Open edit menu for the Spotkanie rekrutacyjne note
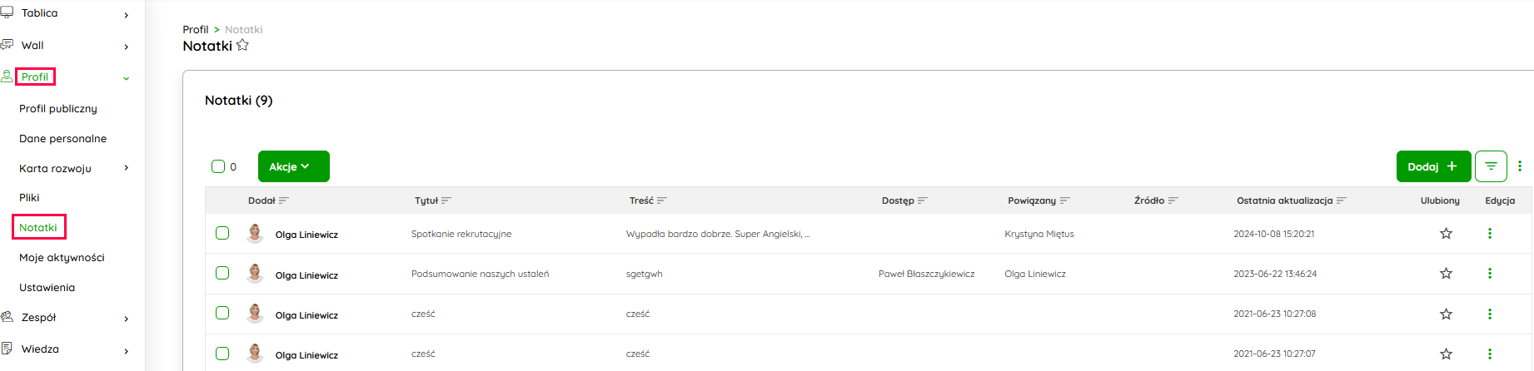This screenshot has height=371, width=1534. (x=1490, y=234)
